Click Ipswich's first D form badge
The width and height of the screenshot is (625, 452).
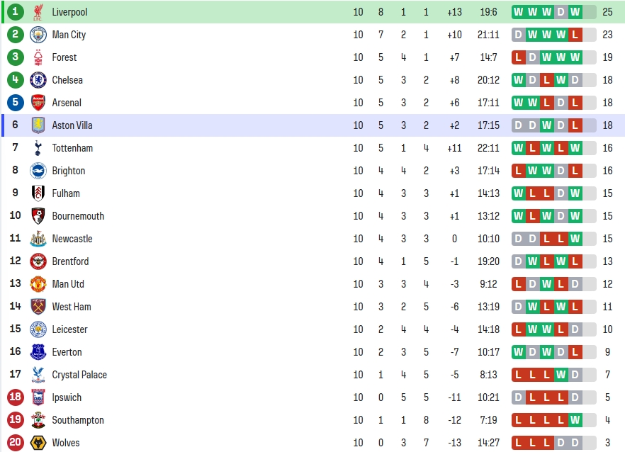[518, 397]
